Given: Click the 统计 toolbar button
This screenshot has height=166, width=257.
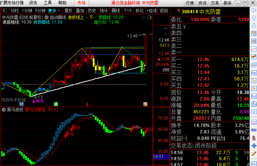Looking at the screenshot, I should [x=104, y=11].
